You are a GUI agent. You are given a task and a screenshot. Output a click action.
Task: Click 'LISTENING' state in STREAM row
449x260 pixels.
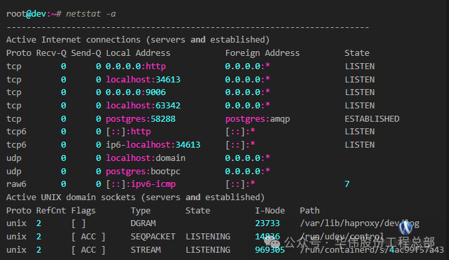[x=208, y=249]
